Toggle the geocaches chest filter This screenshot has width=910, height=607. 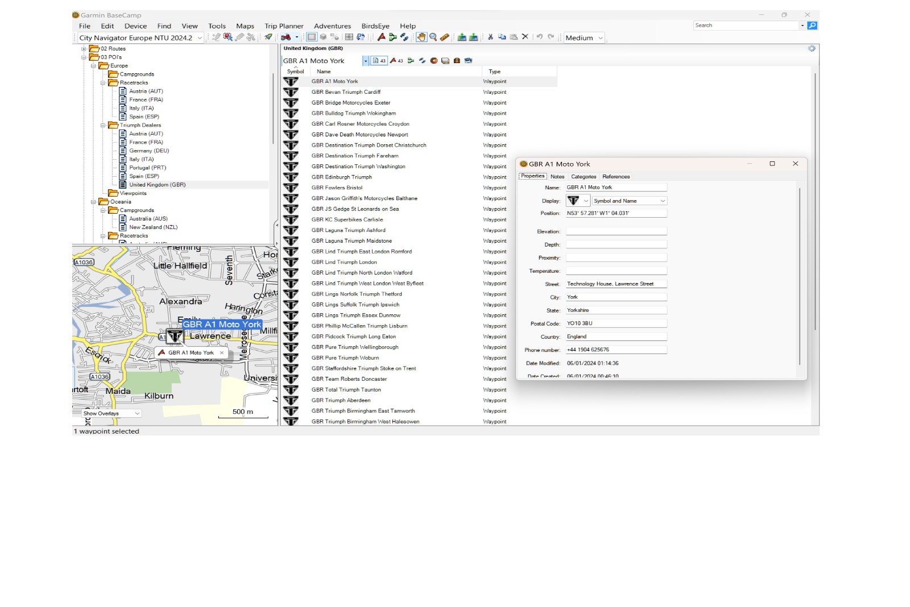457,61
